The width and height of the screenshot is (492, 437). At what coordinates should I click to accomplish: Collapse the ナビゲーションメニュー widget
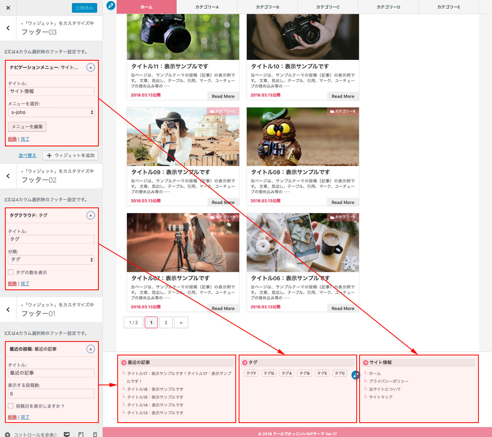pyautogui.click(x=91, y=67)
